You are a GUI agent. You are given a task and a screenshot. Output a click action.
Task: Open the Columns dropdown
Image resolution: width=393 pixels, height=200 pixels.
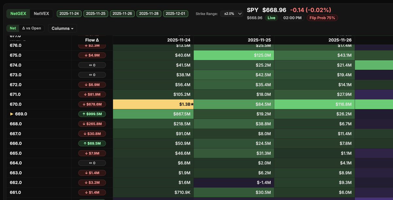(62, 28)
